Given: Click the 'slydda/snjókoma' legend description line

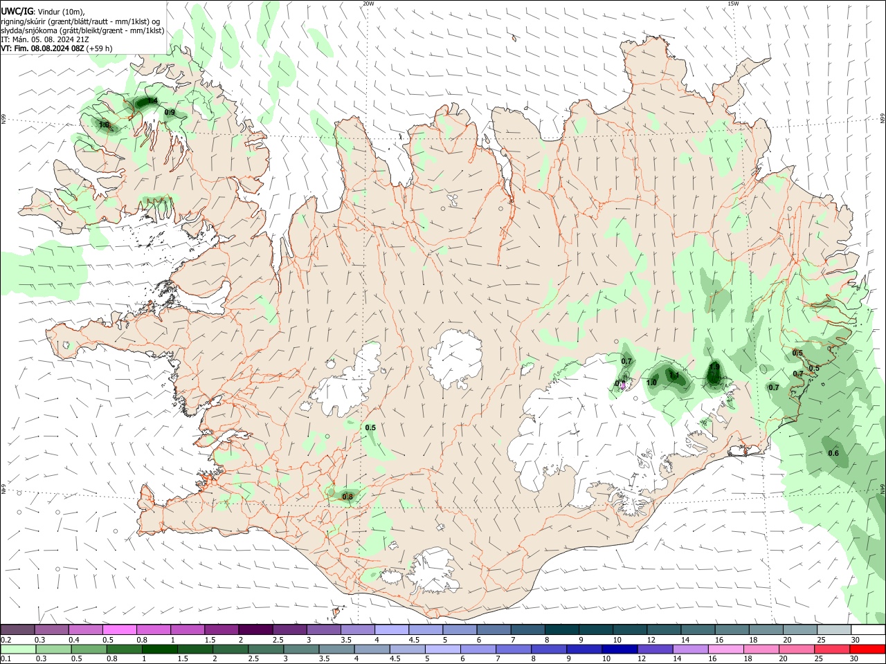Looking at the screenshot, I should coord(82,30).
